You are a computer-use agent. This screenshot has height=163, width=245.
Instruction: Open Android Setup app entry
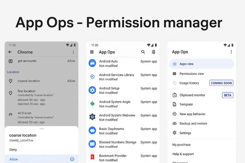pos(123,90)
